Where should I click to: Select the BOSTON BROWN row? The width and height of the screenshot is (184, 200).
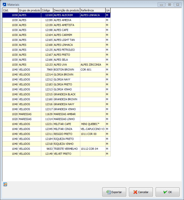pyautogui.click(x=57, y=70)
